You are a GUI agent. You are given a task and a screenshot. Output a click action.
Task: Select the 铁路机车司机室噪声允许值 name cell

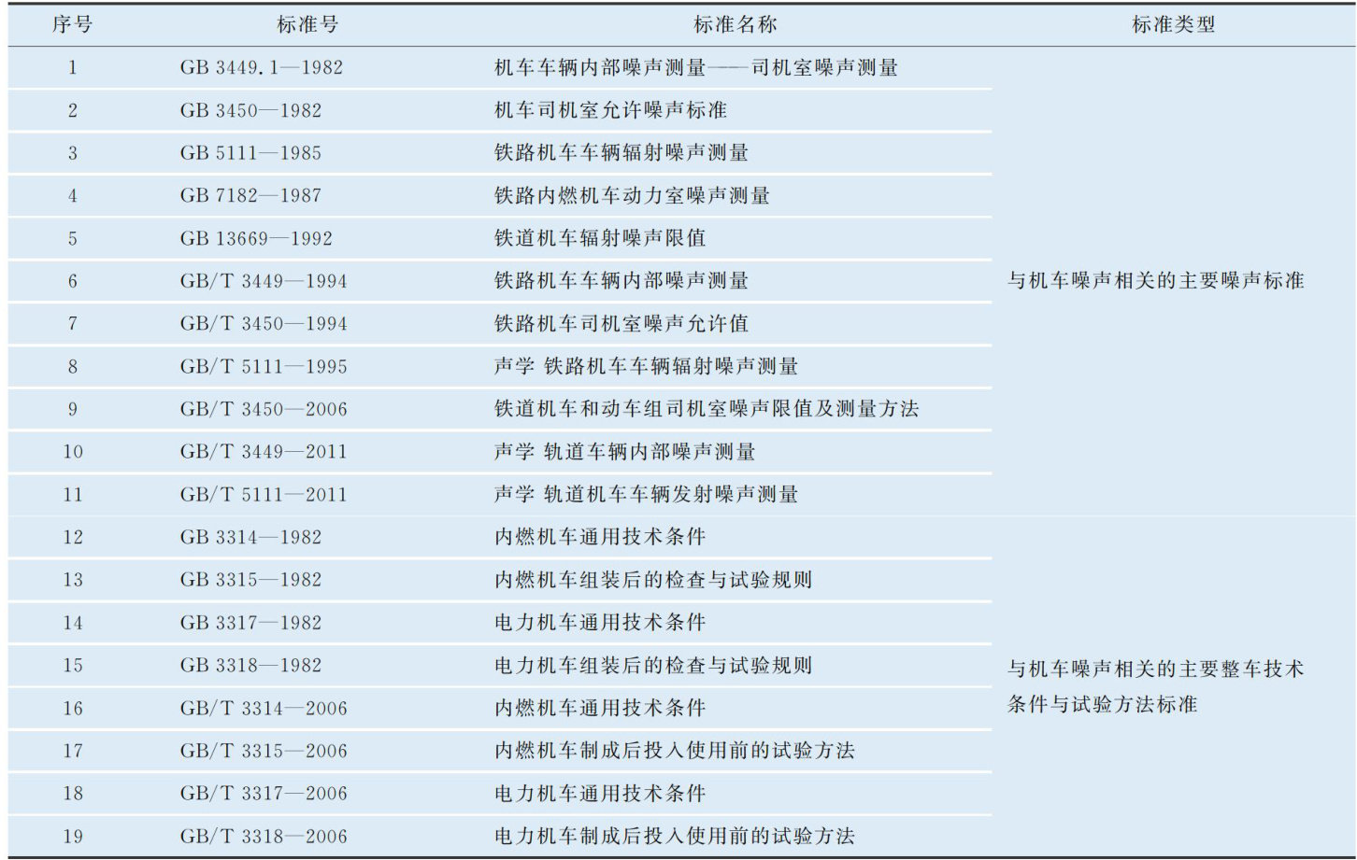621,324
